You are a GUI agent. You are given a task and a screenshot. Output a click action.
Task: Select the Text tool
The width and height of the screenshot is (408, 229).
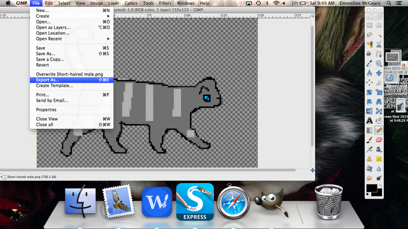tap(370, 120)
